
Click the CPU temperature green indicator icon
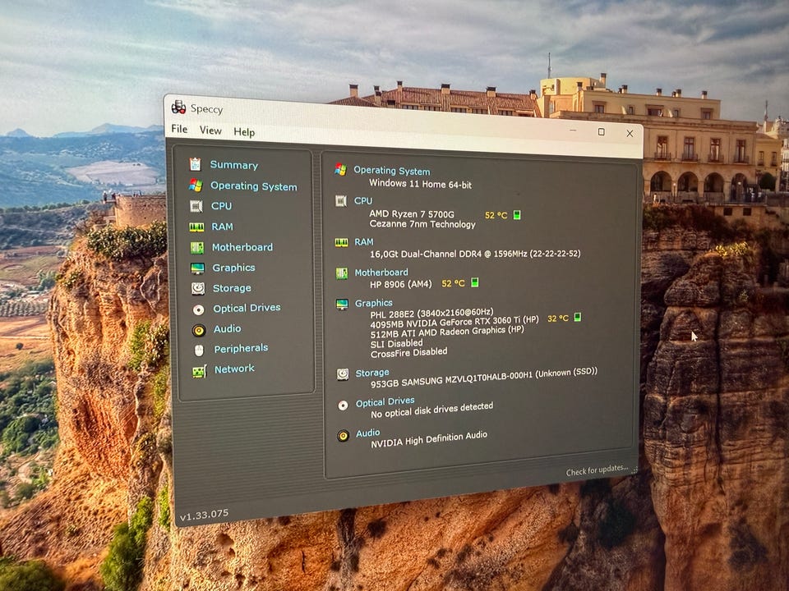click(517, 214)
